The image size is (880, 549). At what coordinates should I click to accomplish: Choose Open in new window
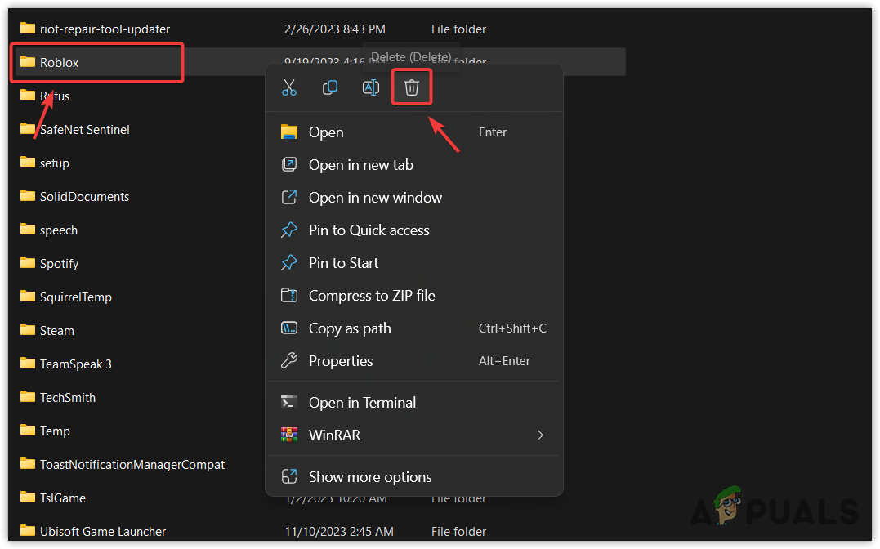click(375, 198)
